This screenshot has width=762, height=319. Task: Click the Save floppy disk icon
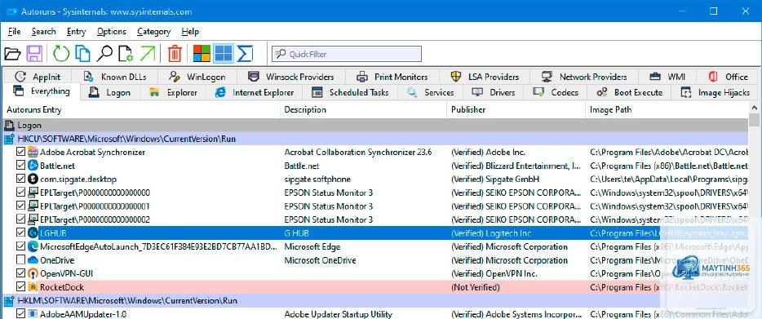click(34, 54)
